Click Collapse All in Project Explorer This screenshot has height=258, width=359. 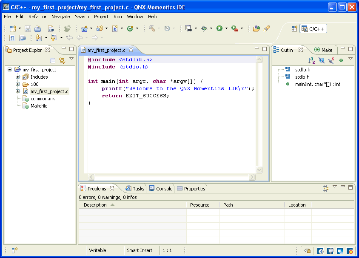[x=53, y=60]
